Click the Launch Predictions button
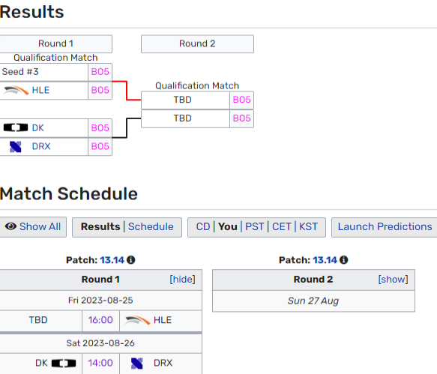Image resolution: width=437 pixels, height=374 pixels. 385,227
